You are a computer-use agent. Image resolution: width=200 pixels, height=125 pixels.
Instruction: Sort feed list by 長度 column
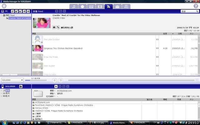(x=165, y=34)
